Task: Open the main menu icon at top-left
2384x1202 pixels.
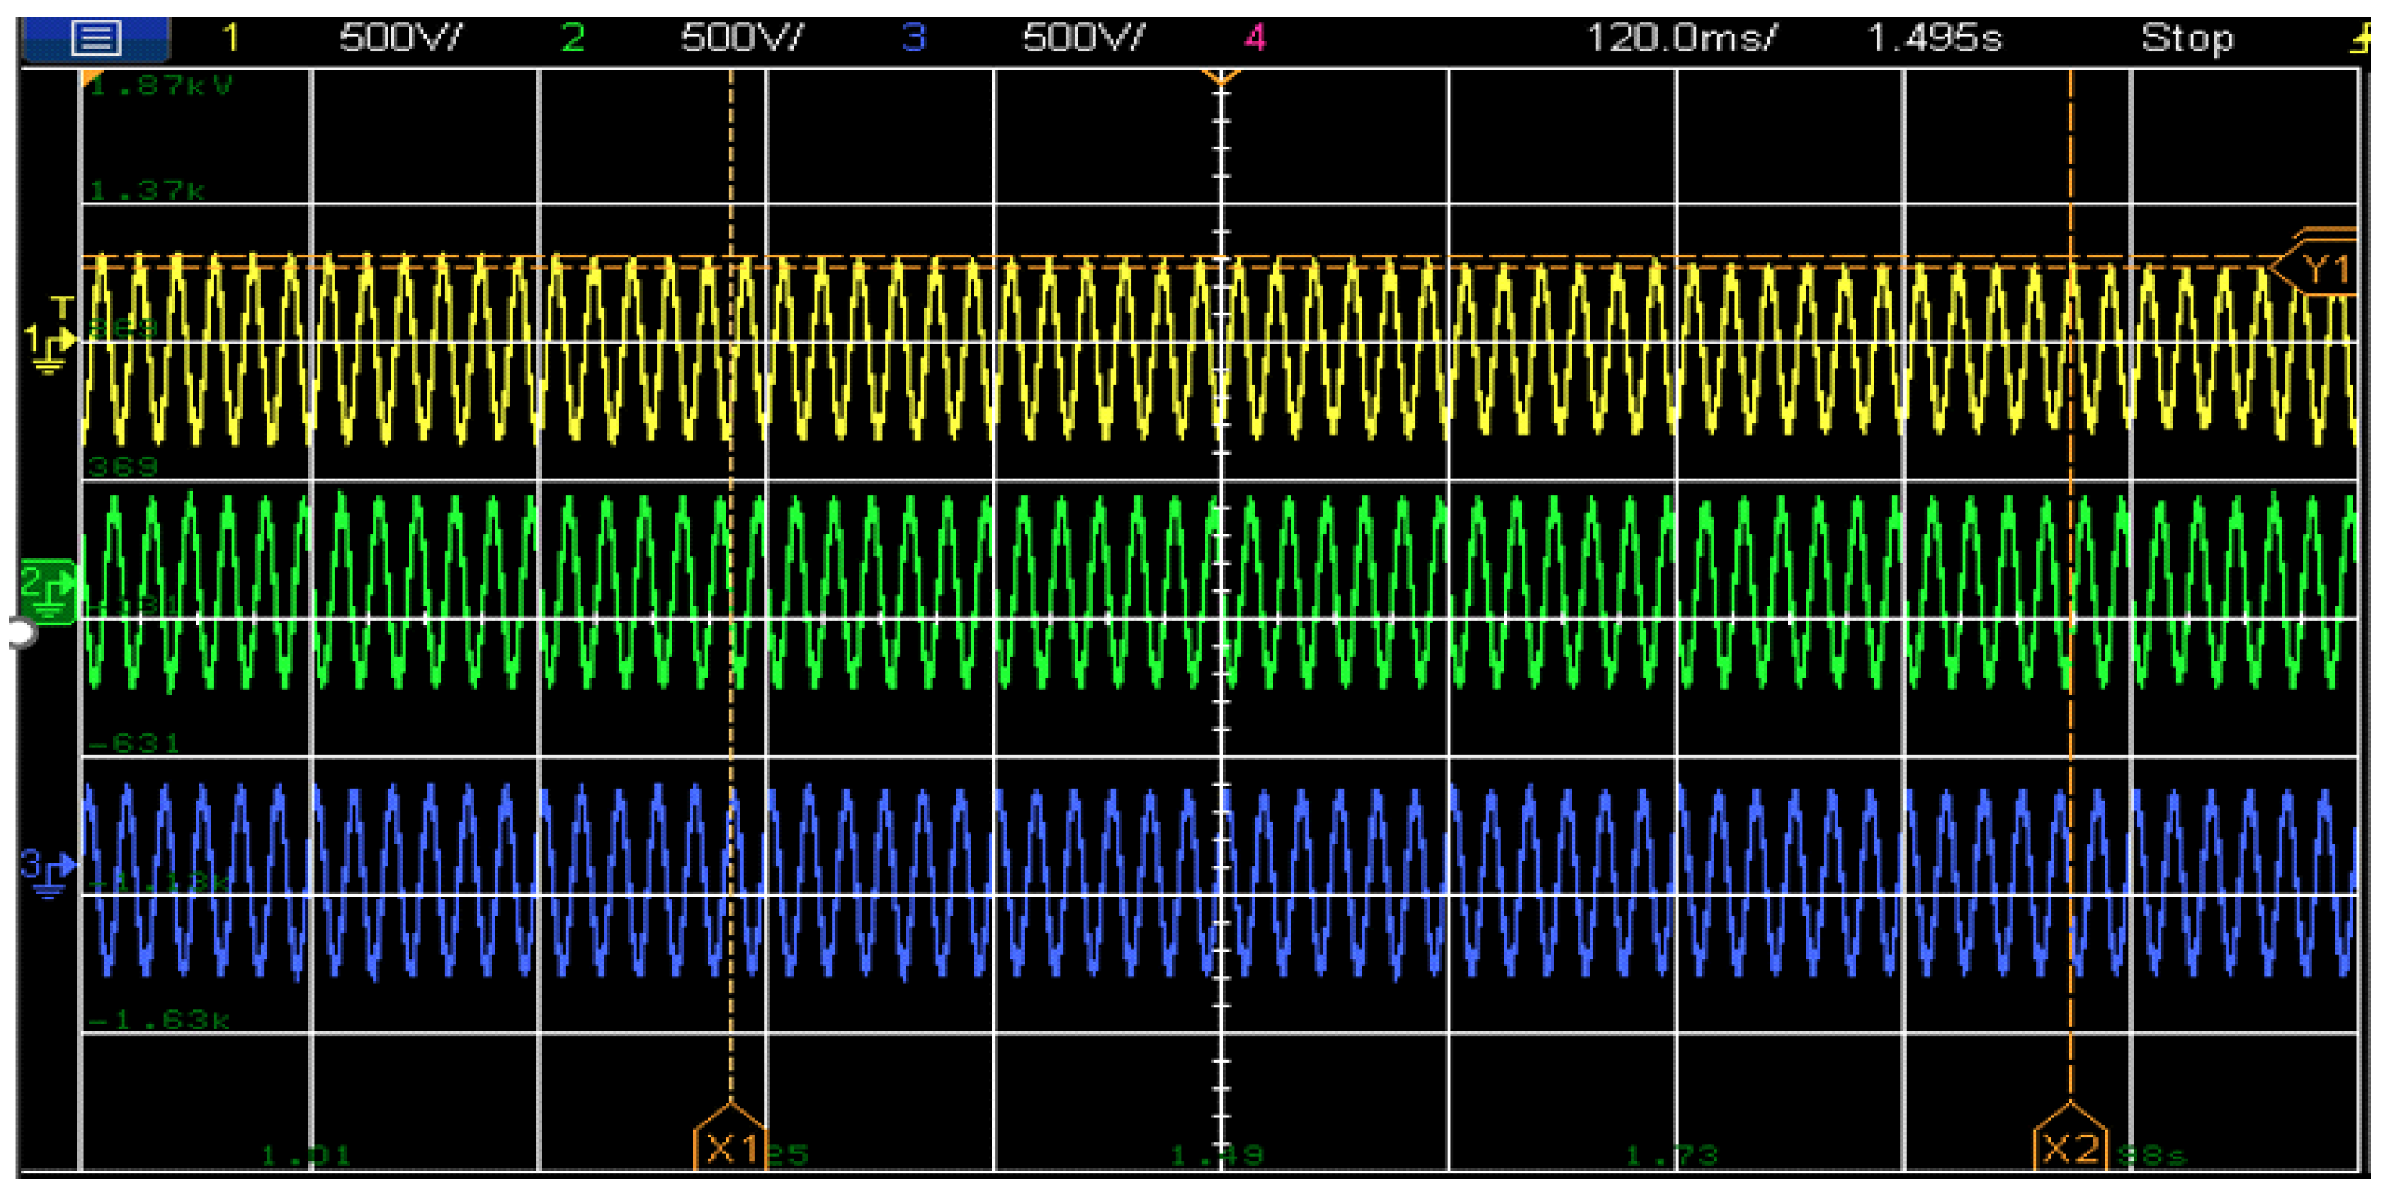Action: (95, 39)
